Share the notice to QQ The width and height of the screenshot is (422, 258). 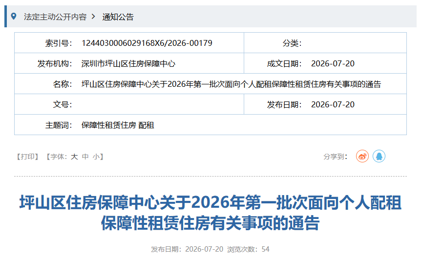coord(379,156)
